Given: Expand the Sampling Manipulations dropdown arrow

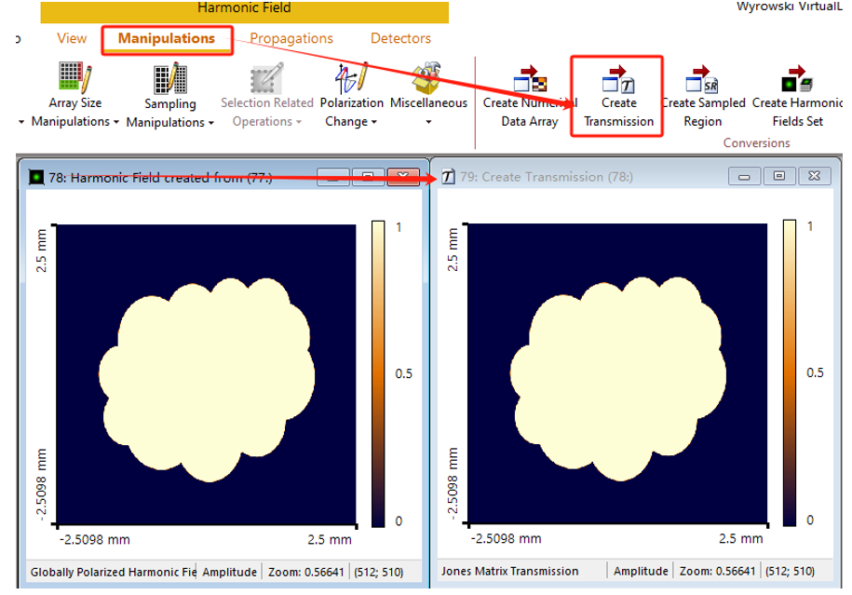Looking at the screenshot, I should 210,123.
